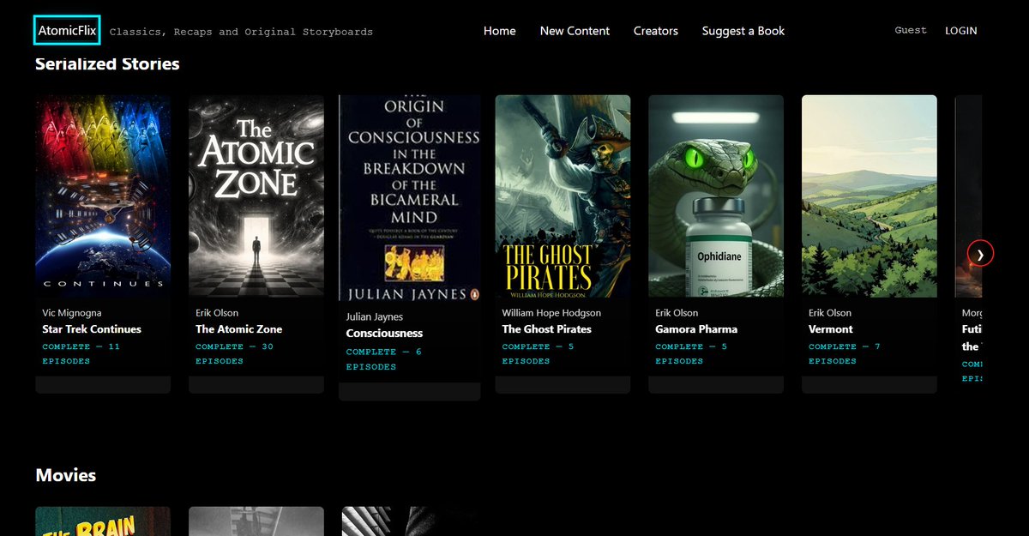Viewport: 1029px width, 536px height.
Task: Open Suggest a Book link
Action: (743, 31)
